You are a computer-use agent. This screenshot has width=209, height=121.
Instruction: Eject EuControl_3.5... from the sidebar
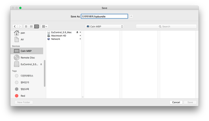pyautogui.click(x=41, y=64)
